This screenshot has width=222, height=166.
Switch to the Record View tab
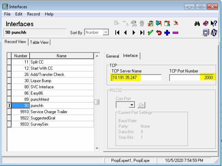point(15,42)
